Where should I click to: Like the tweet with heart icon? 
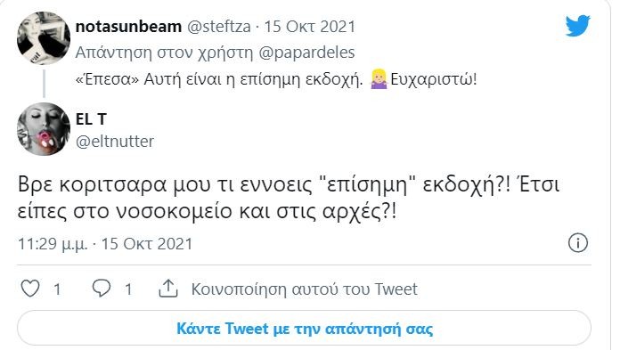(30, 289)
